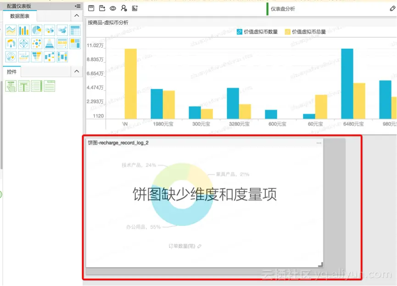Add the query filter control with hand icon
Screen dimensions: 397x286
11,86
